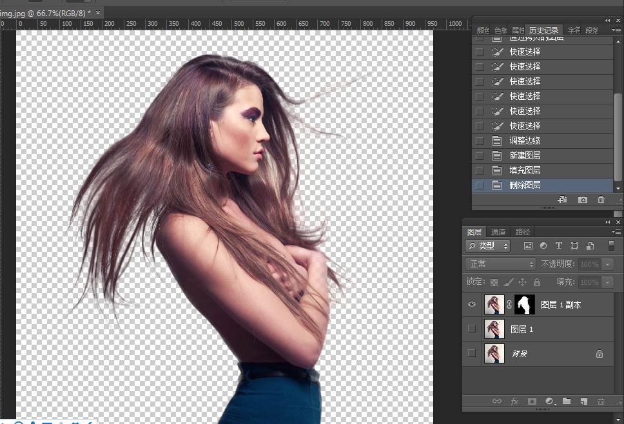Hide the 图层 1 副本 layer

pos(471,304)
